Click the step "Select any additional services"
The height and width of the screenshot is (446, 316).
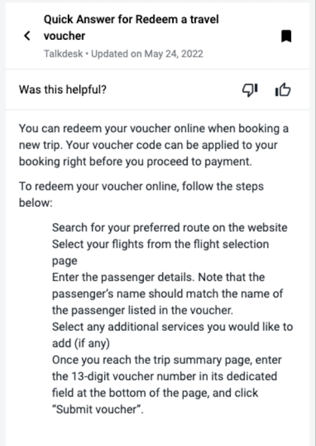[x=172, y=326]
